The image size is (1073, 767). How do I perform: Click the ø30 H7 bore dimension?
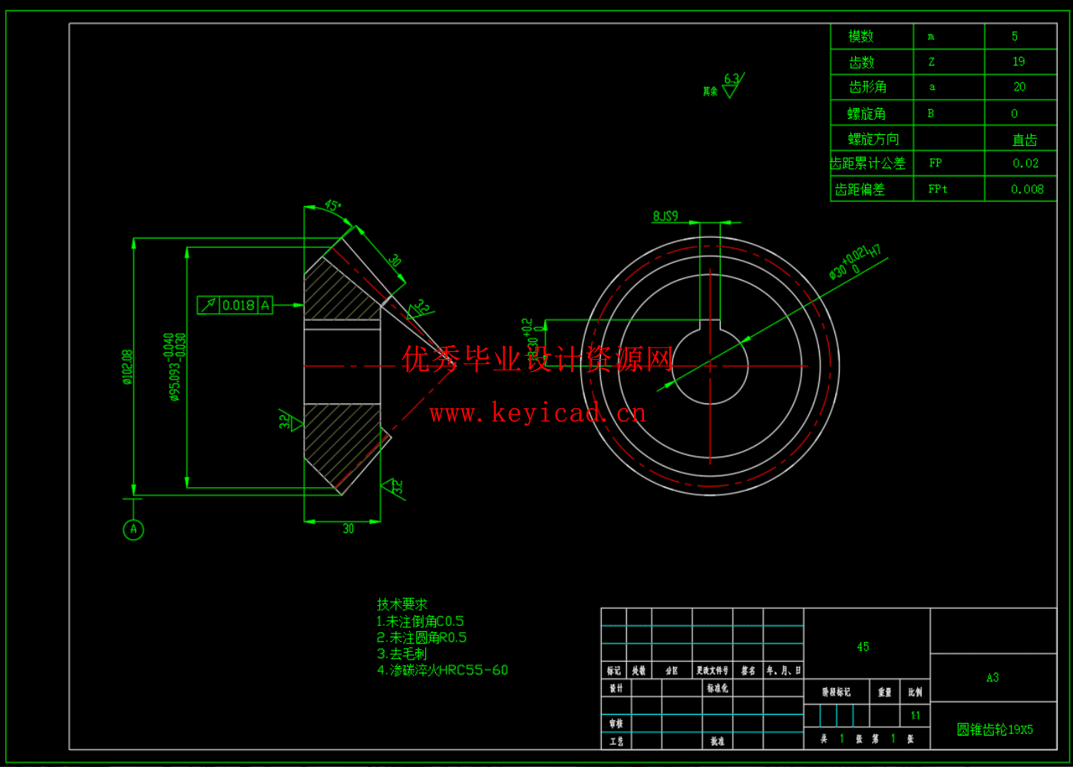pyautogui.click(x=854, y=262)
